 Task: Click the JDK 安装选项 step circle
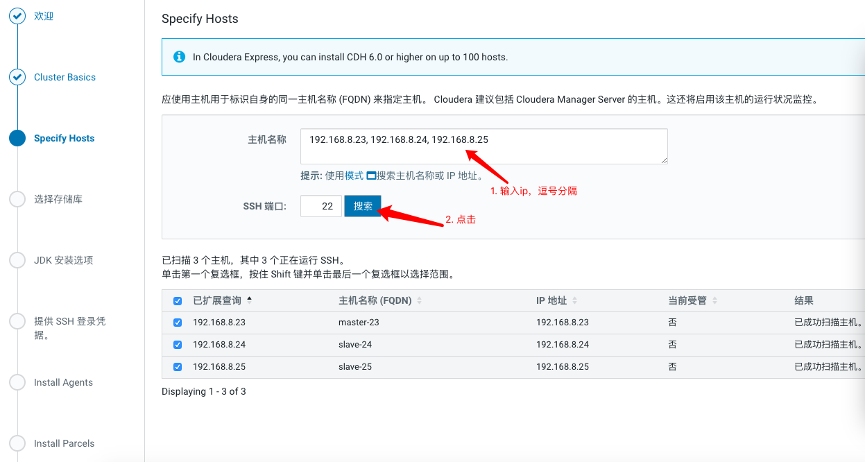pos(17,260)
